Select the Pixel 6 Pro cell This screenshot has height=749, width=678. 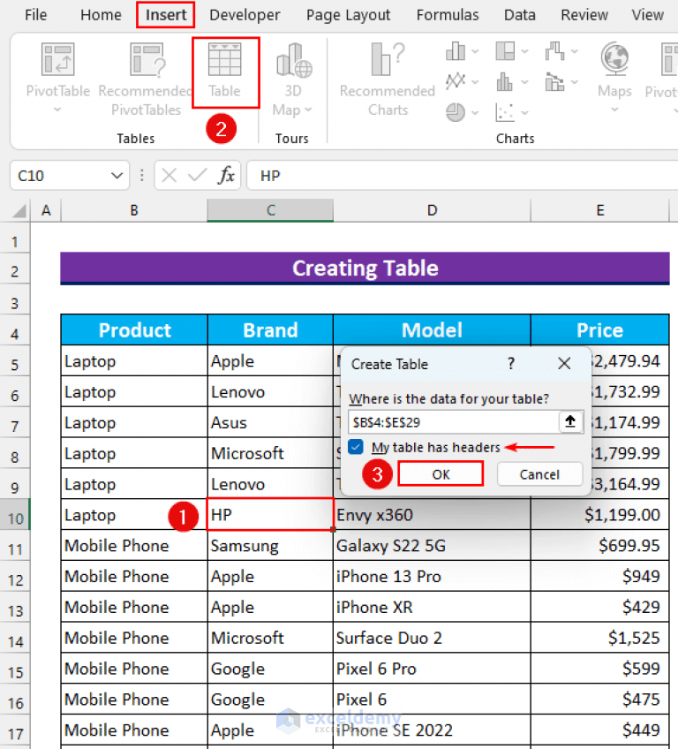click(432, 669)
